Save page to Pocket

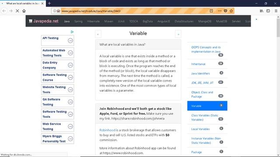click(x=225, y=11)
